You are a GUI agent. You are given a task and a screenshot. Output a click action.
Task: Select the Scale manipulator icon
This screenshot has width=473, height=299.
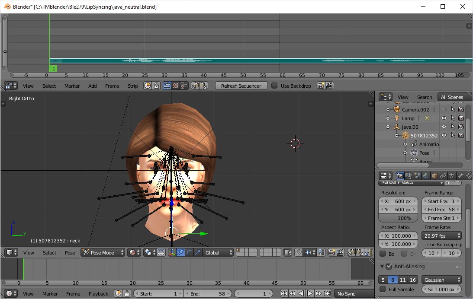click(x=198, y=253)
